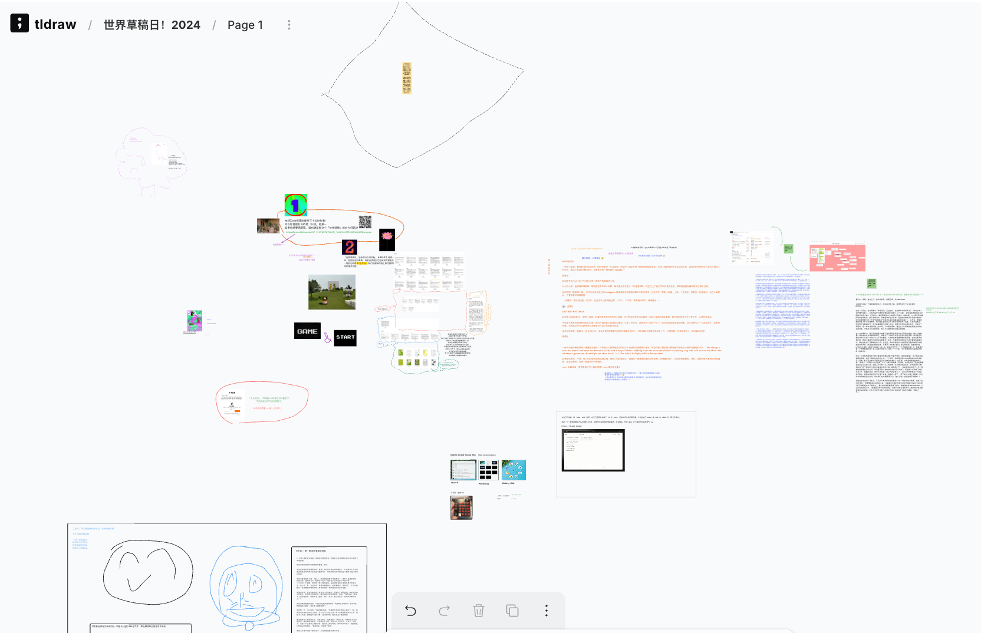Viewport: 981px width, 633px height.
Task: Select the blue hand-drawn face
Action: pos(245,587)
